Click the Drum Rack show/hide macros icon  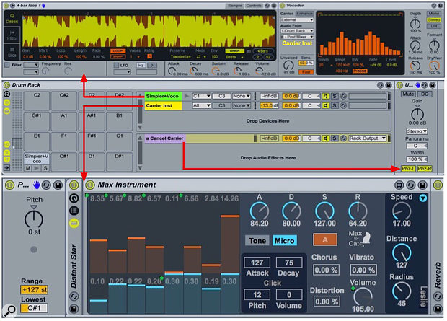(6, 94)
